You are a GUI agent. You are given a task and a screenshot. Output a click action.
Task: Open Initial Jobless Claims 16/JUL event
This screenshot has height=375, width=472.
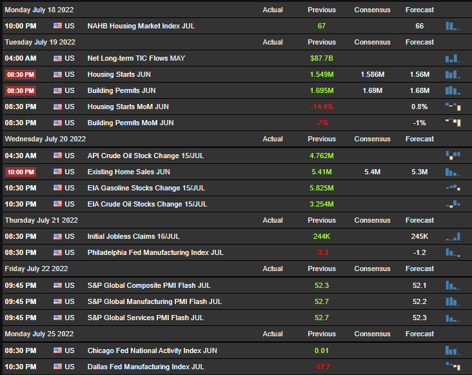pyautogui.click(x=133, y=236)
